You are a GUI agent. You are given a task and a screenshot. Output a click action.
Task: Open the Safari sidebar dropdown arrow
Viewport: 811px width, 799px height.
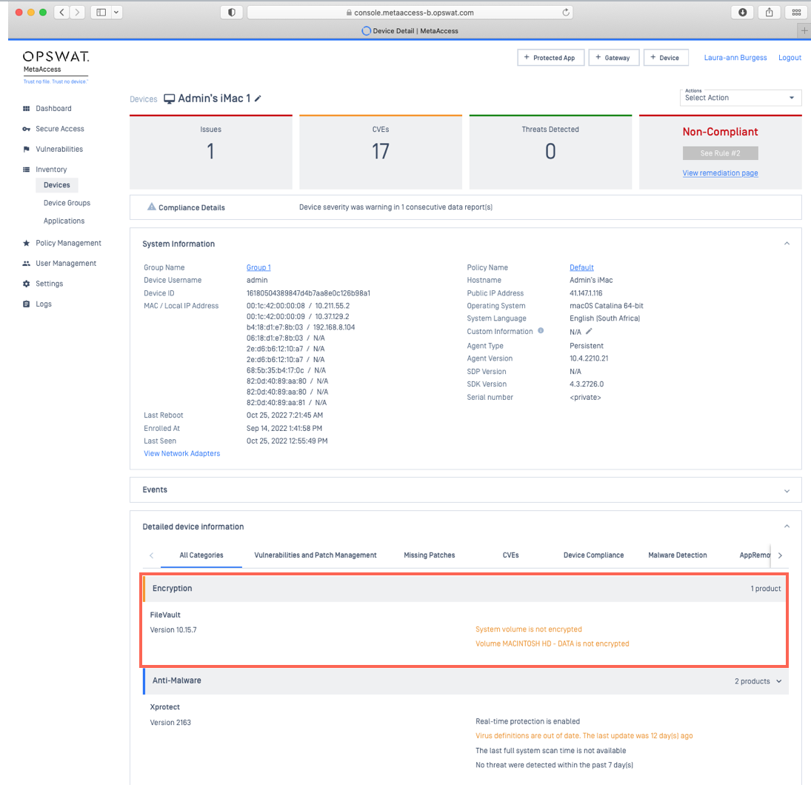(x=116, y=13)
